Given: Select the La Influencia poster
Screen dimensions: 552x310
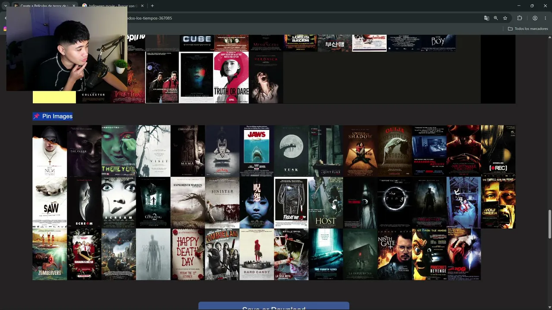Looking at the screenshot, I should coord(360,254).
